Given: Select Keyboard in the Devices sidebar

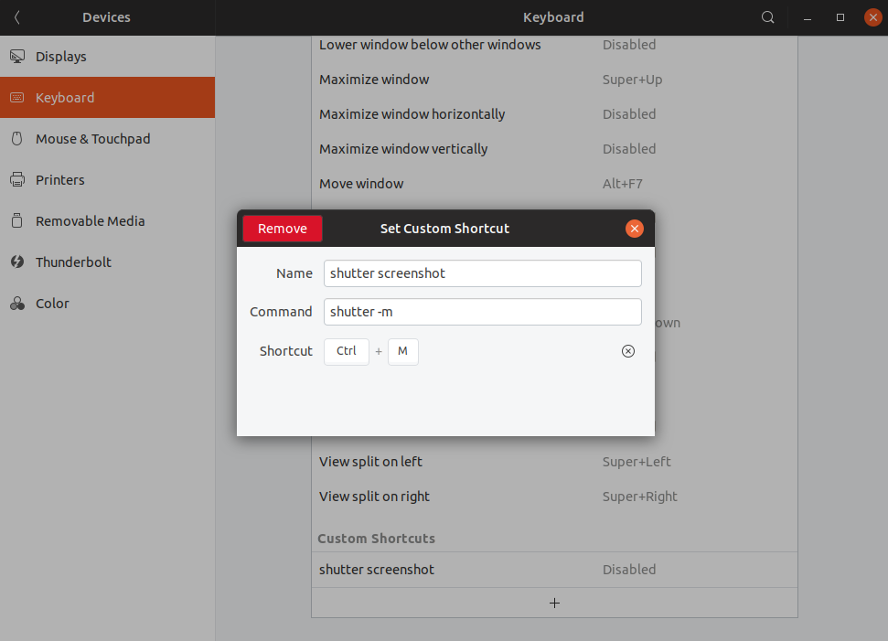Looking at the screenshot, I should pos(62,97).
